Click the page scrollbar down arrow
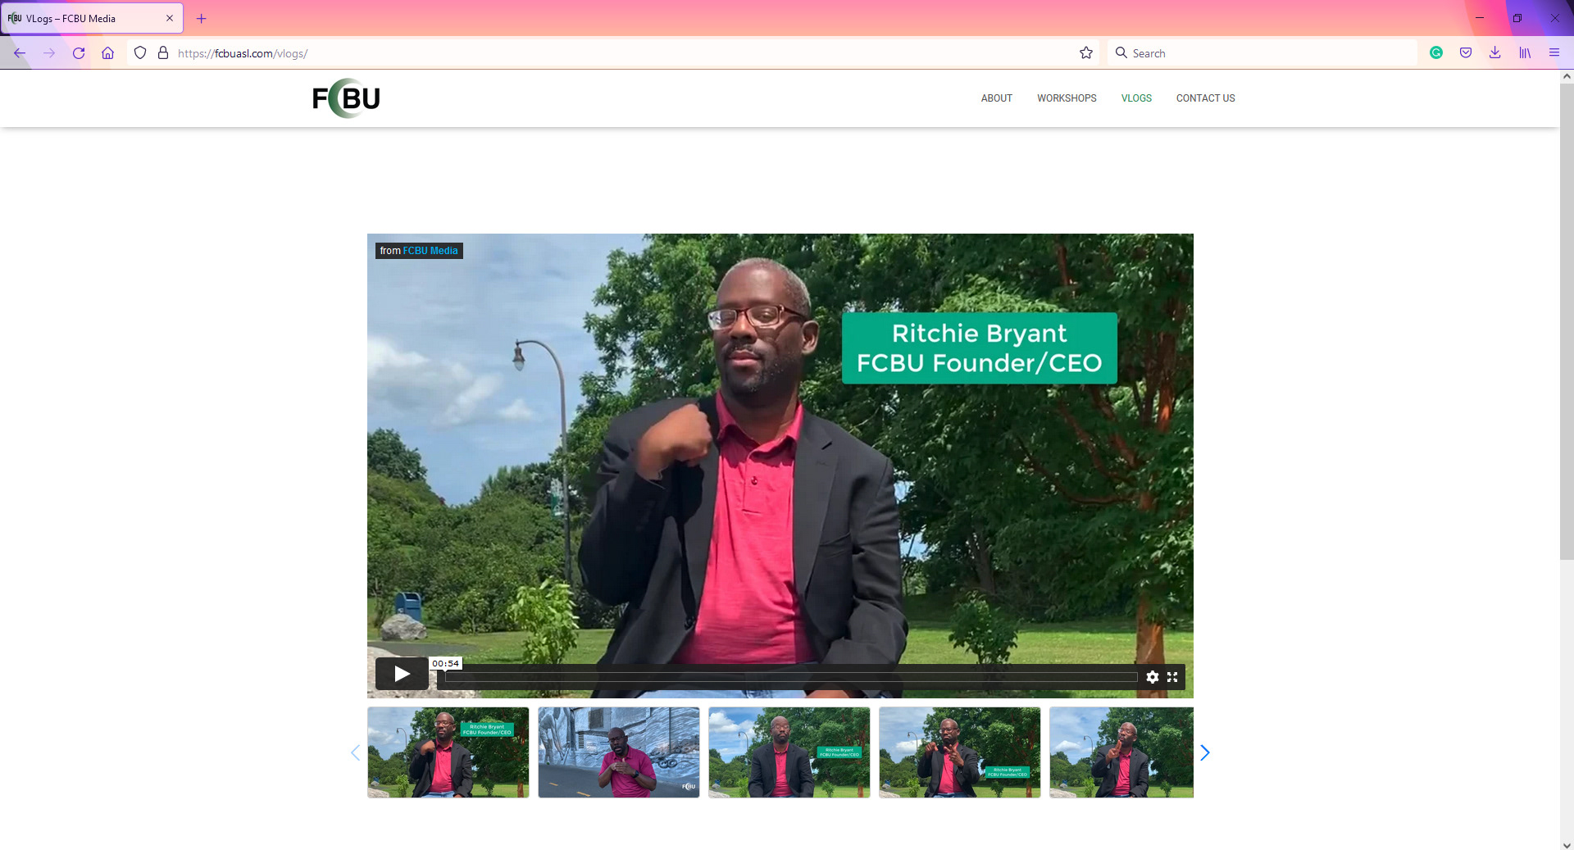The height and width of the screenshot is (850, 1574). click(1567, 844)
